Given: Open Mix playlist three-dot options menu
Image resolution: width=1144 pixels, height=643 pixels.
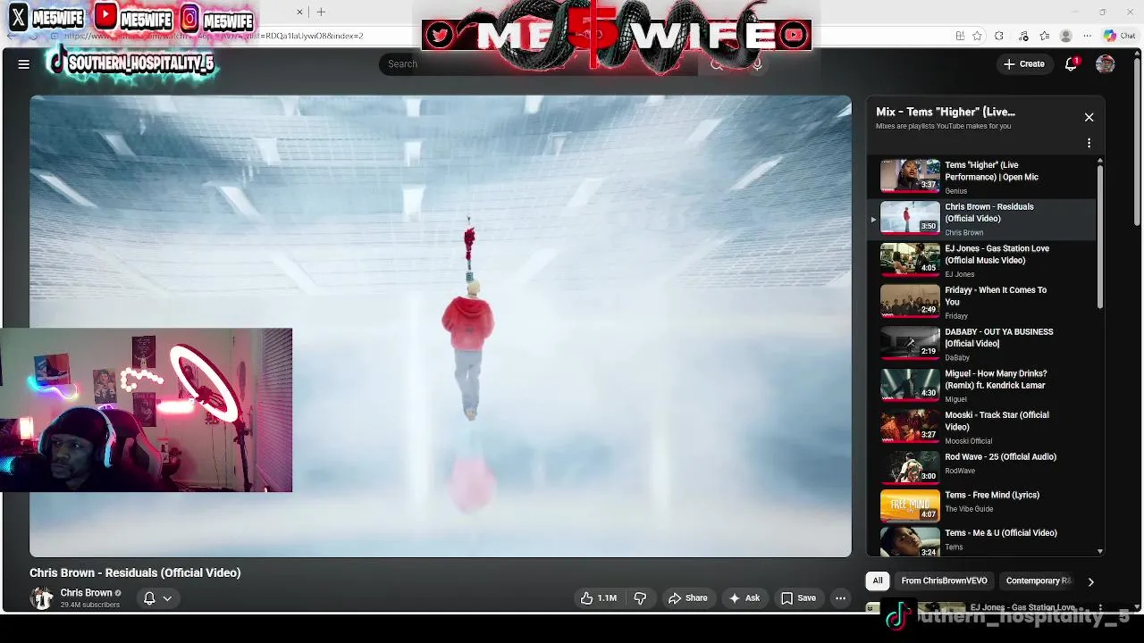Looking at the screenshot, I should (x=1089, y=143).
